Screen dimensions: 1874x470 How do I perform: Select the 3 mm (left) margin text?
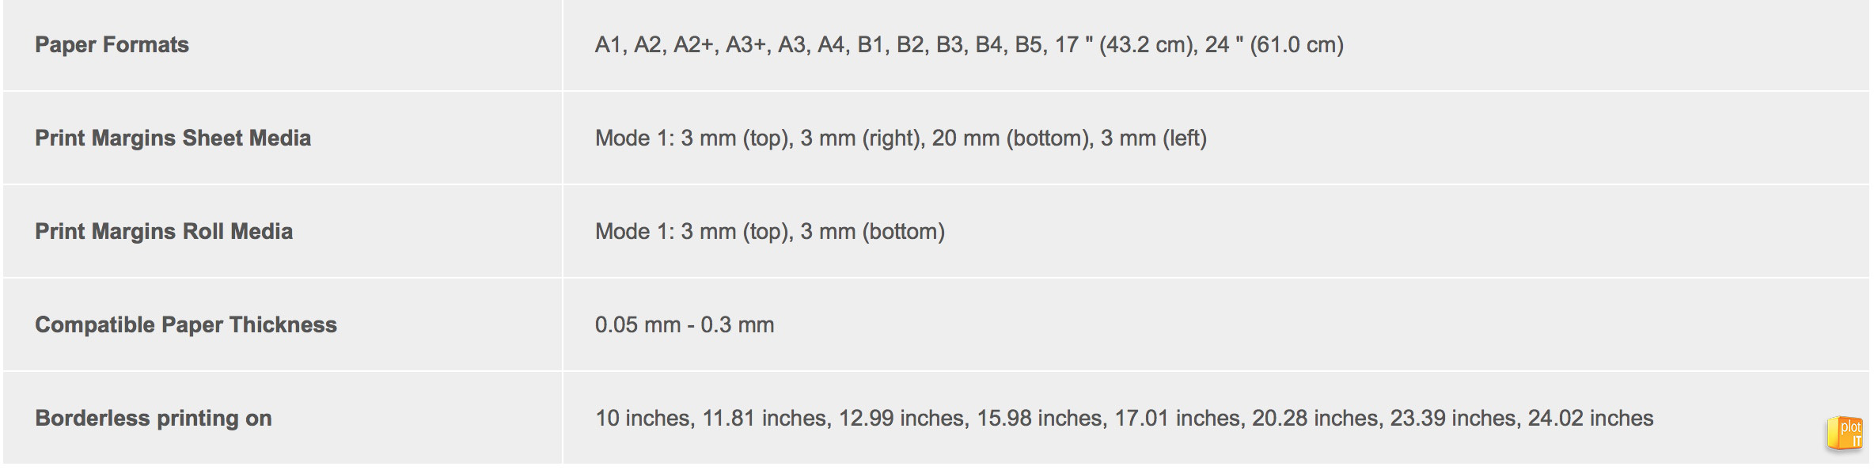[x=1154, y=138]
